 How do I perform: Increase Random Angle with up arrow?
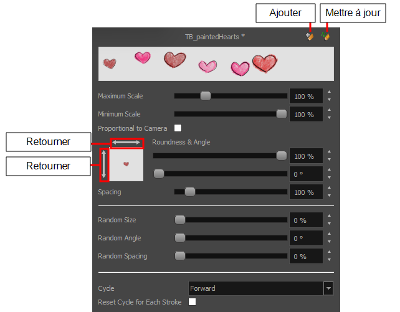(x=330, y=234)
